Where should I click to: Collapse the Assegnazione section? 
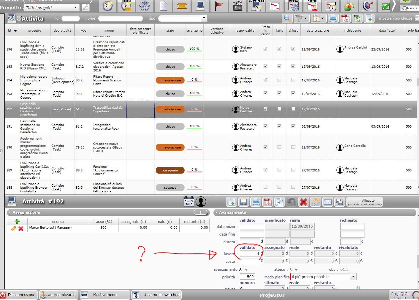click(10, 212)
